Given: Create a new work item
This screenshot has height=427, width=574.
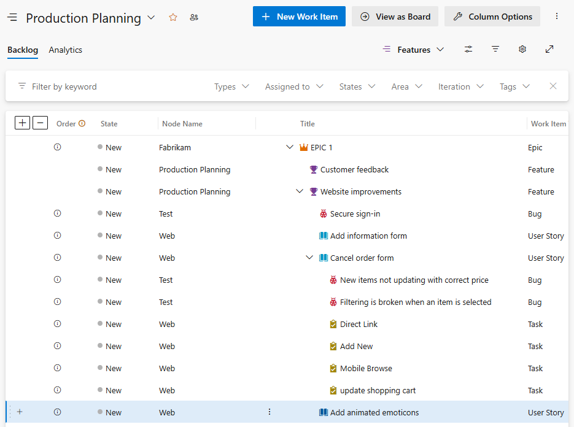Looking at the screenshot, I should [x=299, y=16].
